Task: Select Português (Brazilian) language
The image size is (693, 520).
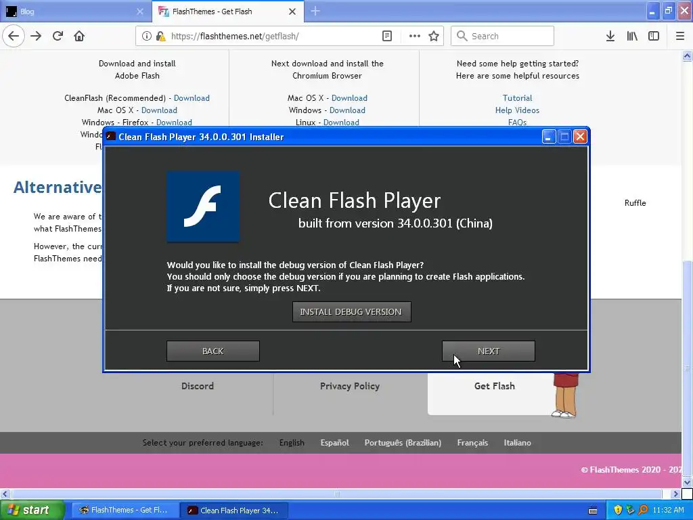Action: (403, 443)
